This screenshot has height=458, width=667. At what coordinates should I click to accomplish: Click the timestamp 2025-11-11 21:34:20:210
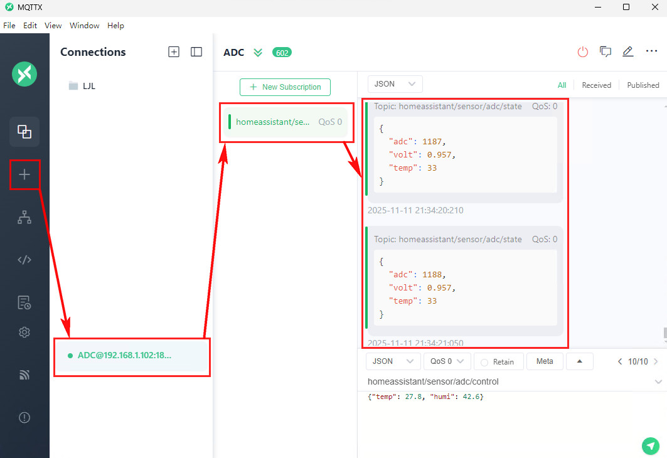point(415,211)
